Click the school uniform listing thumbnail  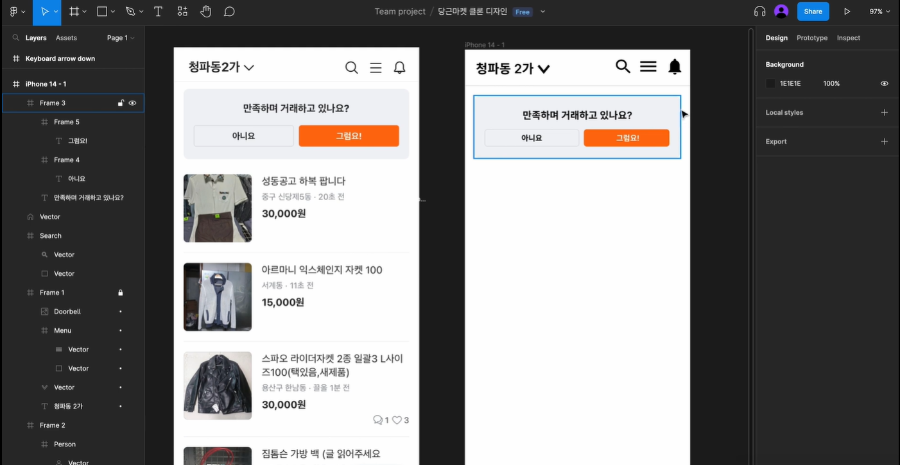click(218, 208)
